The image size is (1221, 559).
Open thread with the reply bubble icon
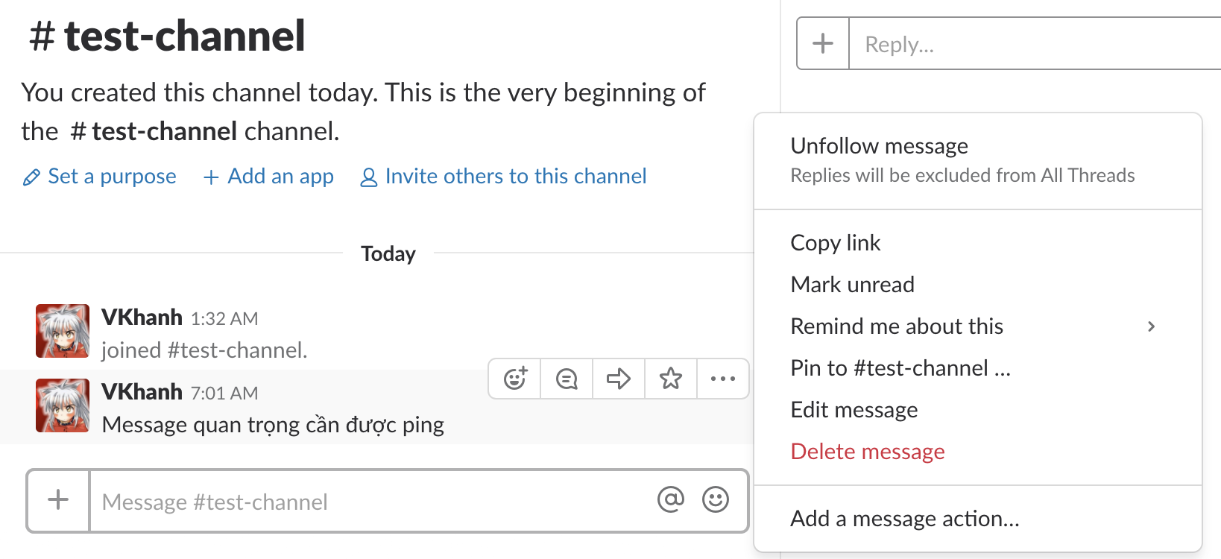pos(567,379)
